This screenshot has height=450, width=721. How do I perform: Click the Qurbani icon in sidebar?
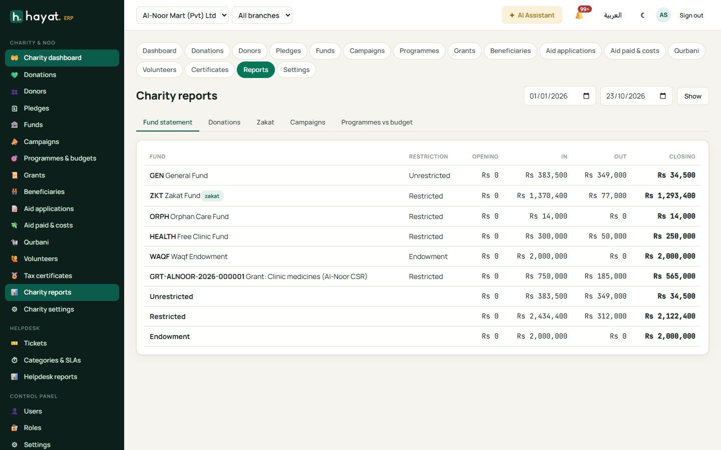[15, 242]
